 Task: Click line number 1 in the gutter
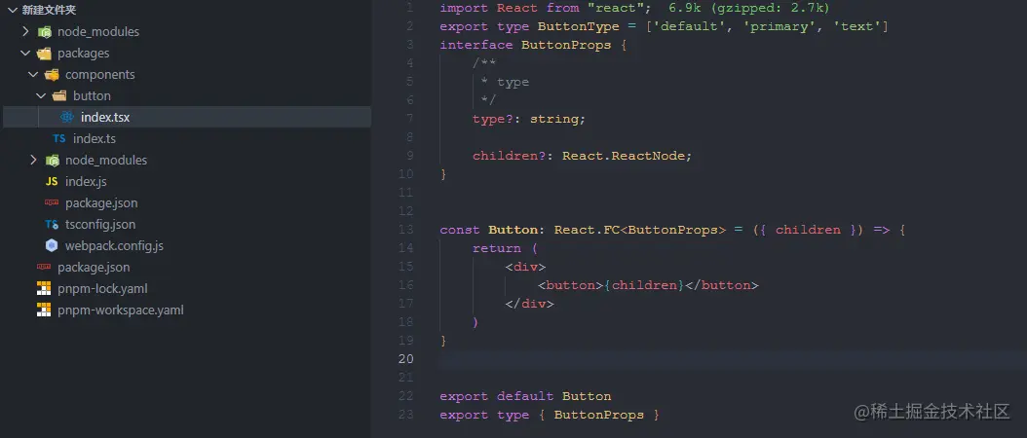coord(410,8)
